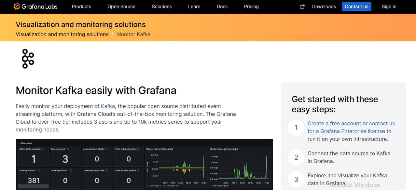Open the Open Source menu
Viewport: 416px width, 190px height.
pos(121,7)
